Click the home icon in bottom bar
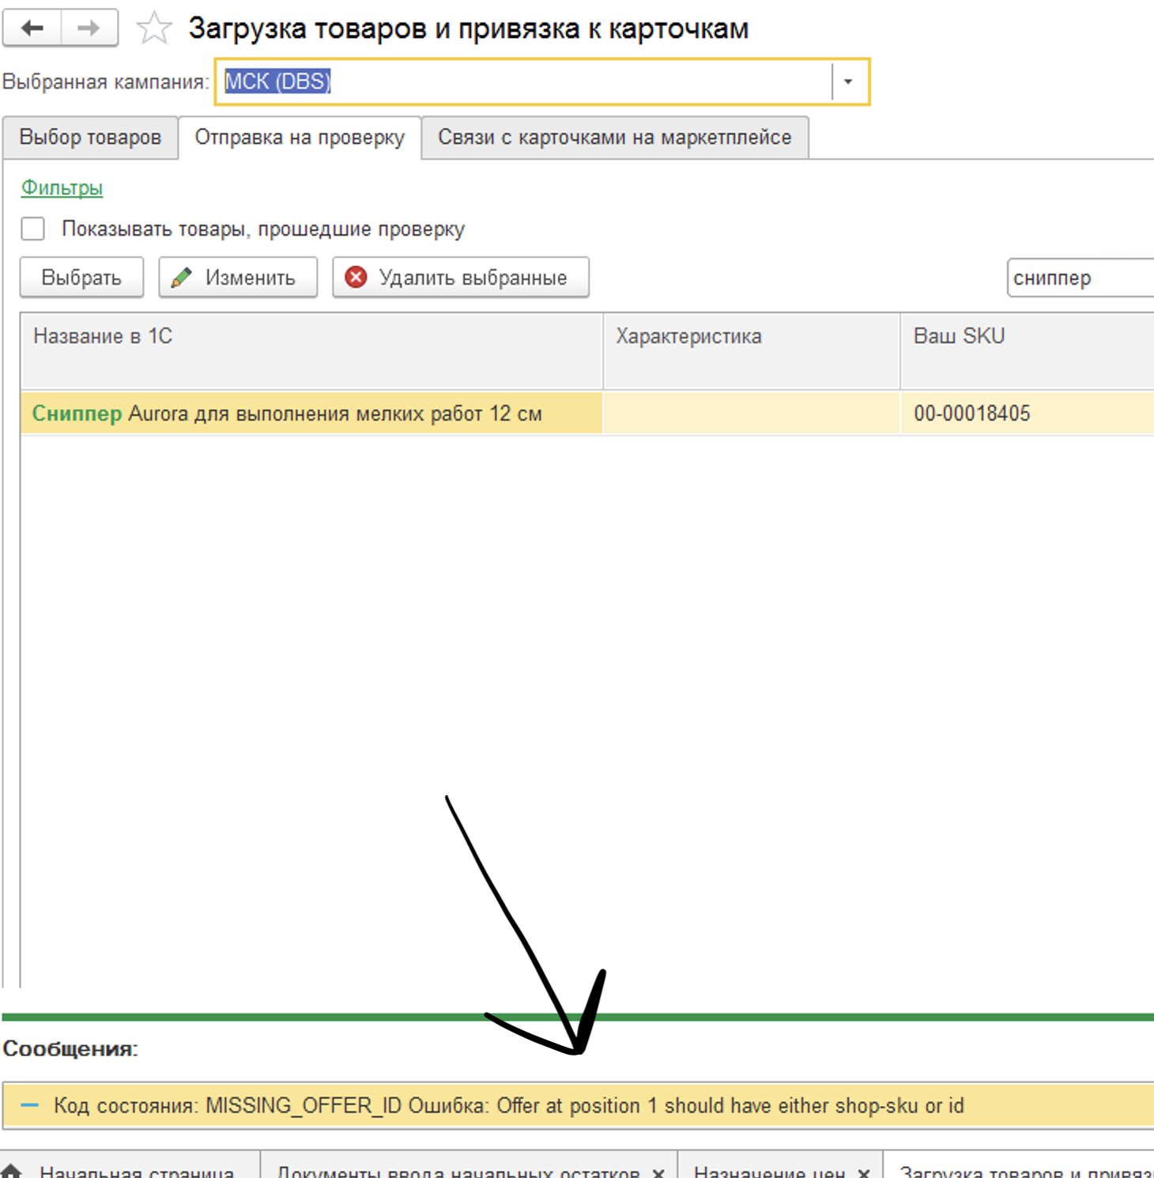Image resolution: width=1154 pixels, height=1178 pixels. pyautogui.click(x=11, y=1171)
